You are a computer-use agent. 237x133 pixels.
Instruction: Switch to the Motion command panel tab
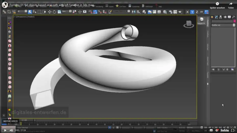tap(225, 17)
